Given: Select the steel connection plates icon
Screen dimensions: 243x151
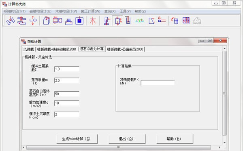Looking at the screenshot, I should click(x=22, y=21).
